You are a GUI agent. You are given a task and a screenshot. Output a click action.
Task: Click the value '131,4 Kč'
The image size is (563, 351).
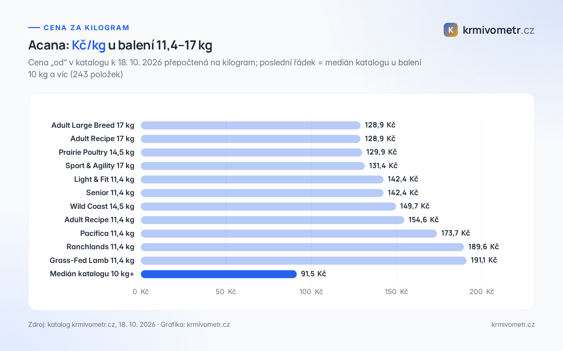pyautogui.click(x=383, y=166)
